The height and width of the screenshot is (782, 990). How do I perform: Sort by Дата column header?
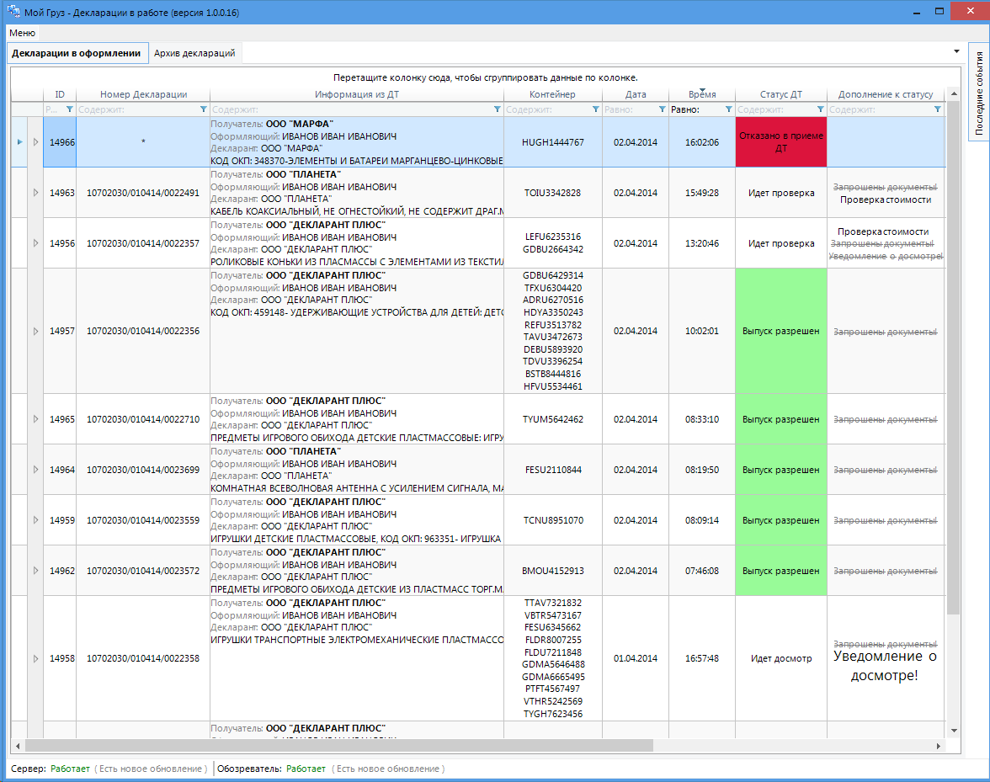[x=636, y=94]
